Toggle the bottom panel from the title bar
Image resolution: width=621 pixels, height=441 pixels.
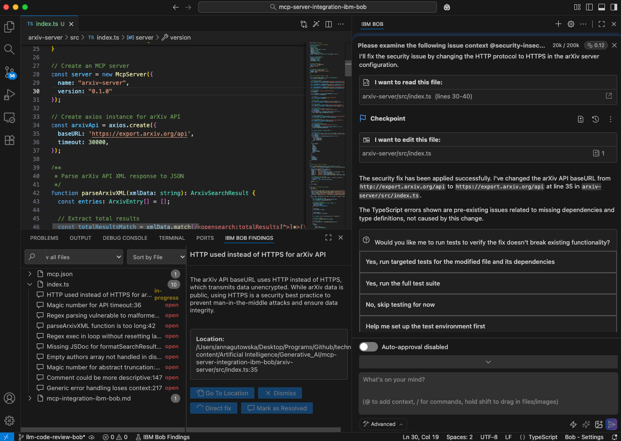point(602,7)
